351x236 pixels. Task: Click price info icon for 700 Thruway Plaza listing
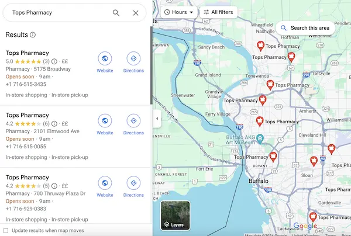[x=54, y=186]
